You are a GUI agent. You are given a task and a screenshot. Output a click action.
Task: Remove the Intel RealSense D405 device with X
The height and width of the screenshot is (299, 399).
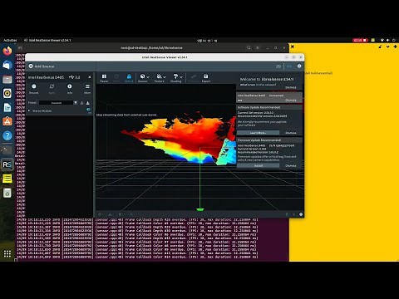[89, 77]
